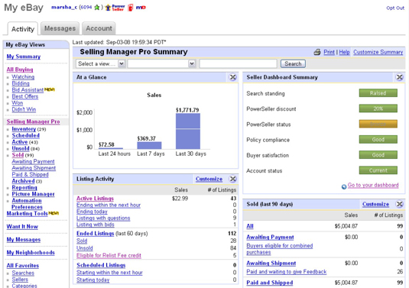Image resolution: width=409 pixels, height=288 pixels.
Task: Open the sidebar Scheduled link
Action: [x=25, y=135]
